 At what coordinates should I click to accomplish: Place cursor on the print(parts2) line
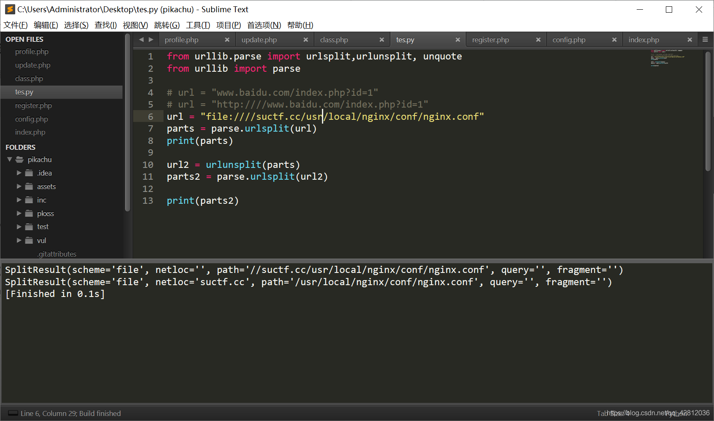pos(203,201)
